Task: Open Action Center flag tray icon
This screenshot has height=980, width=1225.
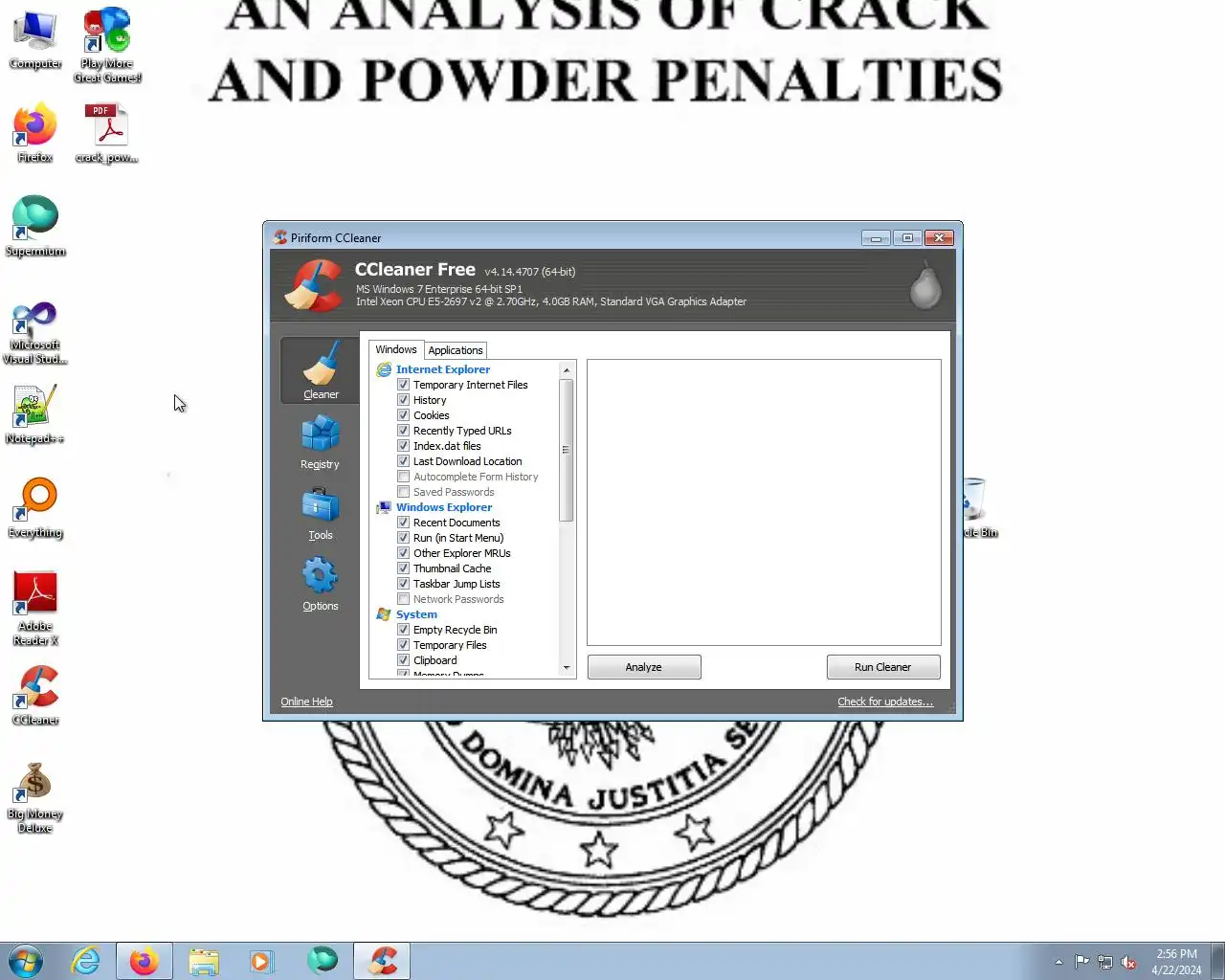Action: click(x=1081, y=962)
